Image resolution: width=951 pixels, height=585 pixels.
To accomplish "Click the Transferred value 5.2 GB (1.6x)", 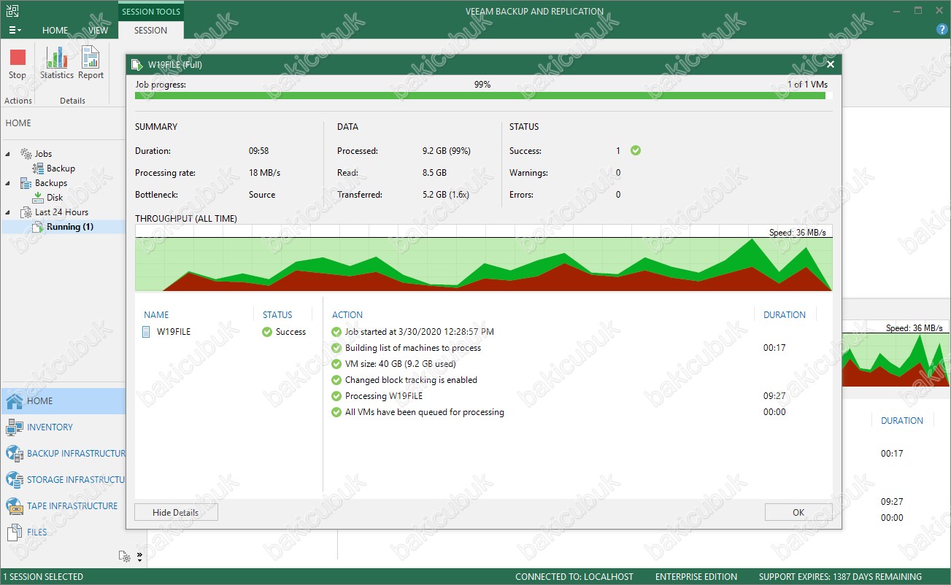I will (x=445, y=195).
